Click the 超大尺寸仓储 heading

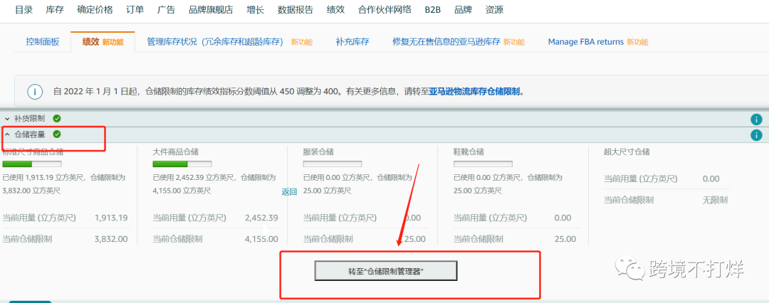pos(627,152)
